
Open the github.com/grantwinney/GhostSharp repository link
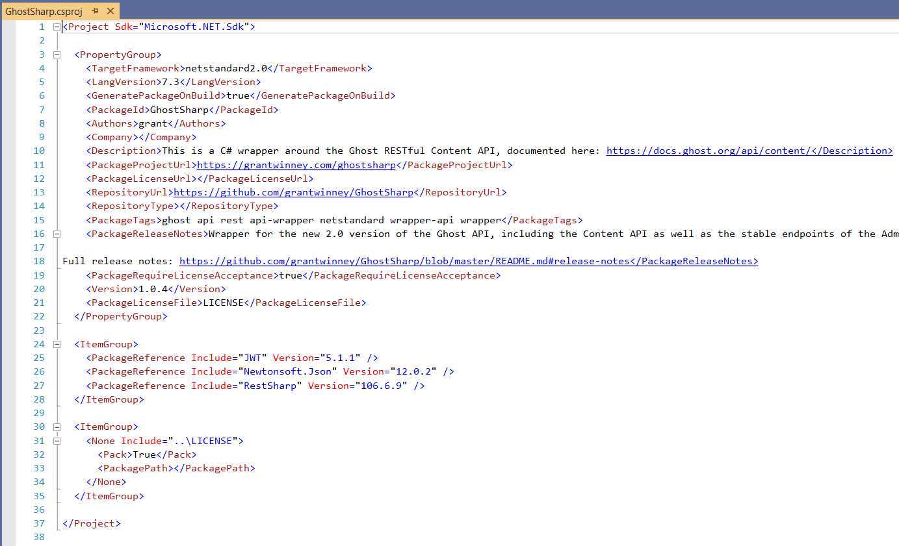pos(293,192)
